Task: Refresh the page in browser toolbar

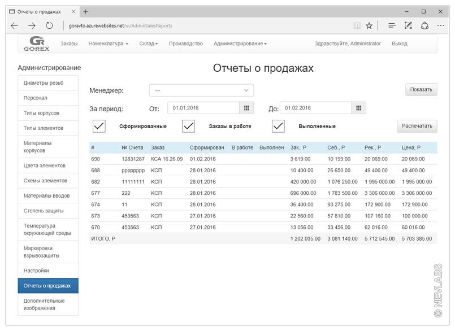Action: tap(49, 25)
